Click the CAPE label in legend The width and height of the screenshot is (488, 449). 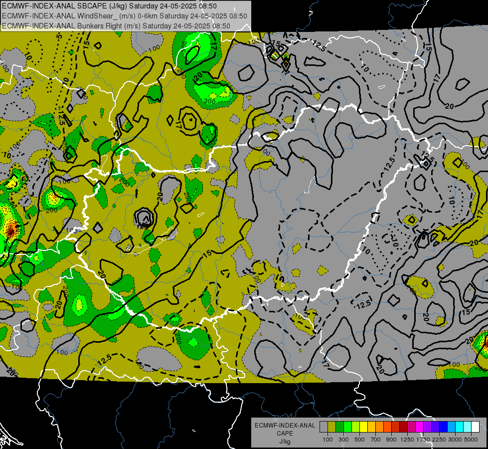click(x=285, y=434)
